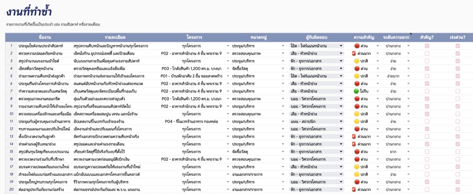Click task name ทำความสะอาดและเก็บเศษวัสดุ
This screenshot has height=194, width=473.
point(43,91)
